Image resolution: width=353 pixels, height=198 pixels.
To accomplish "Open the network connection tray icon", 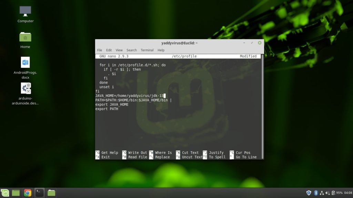I will click(322, 193).
